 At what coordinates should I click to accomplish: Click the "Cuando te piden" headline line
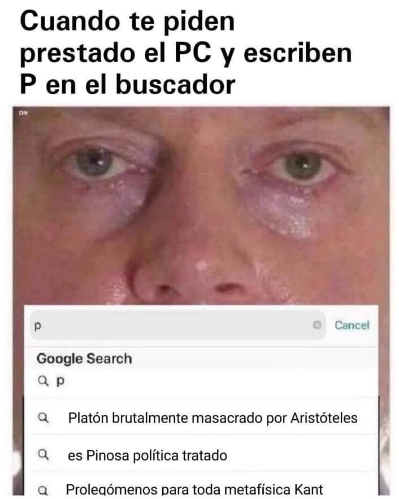tap(127, 21)
